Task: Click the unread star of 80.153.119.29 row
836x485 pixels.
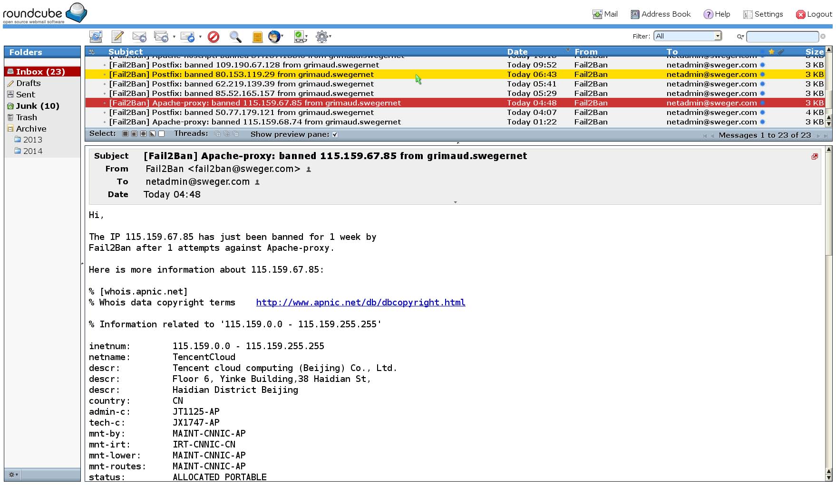Action: 762,75
